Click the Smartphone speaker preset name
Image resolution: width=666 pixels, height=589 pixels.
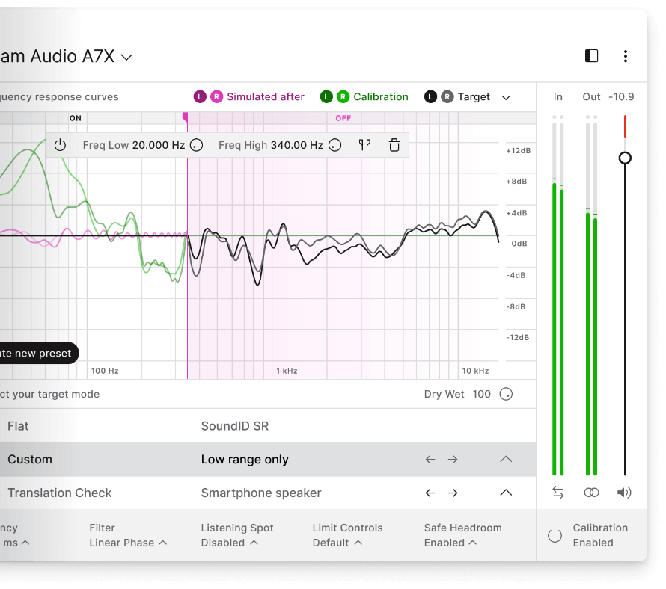coord(261,493)
